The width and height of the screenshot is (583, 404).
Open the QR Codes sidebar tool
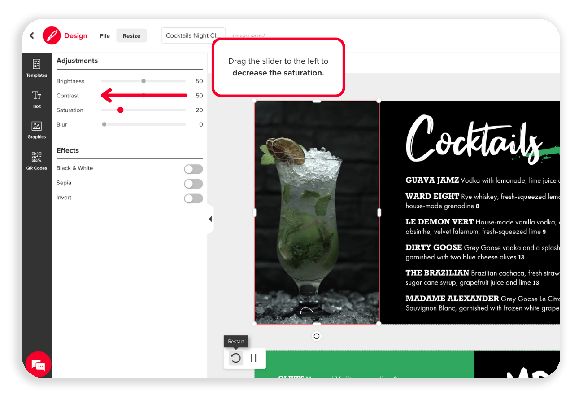coord(37,161)
